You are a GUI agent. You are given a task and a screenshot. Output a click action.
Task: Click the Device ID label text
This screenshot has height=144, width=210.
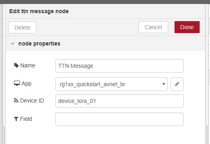(x=32, y=101)
